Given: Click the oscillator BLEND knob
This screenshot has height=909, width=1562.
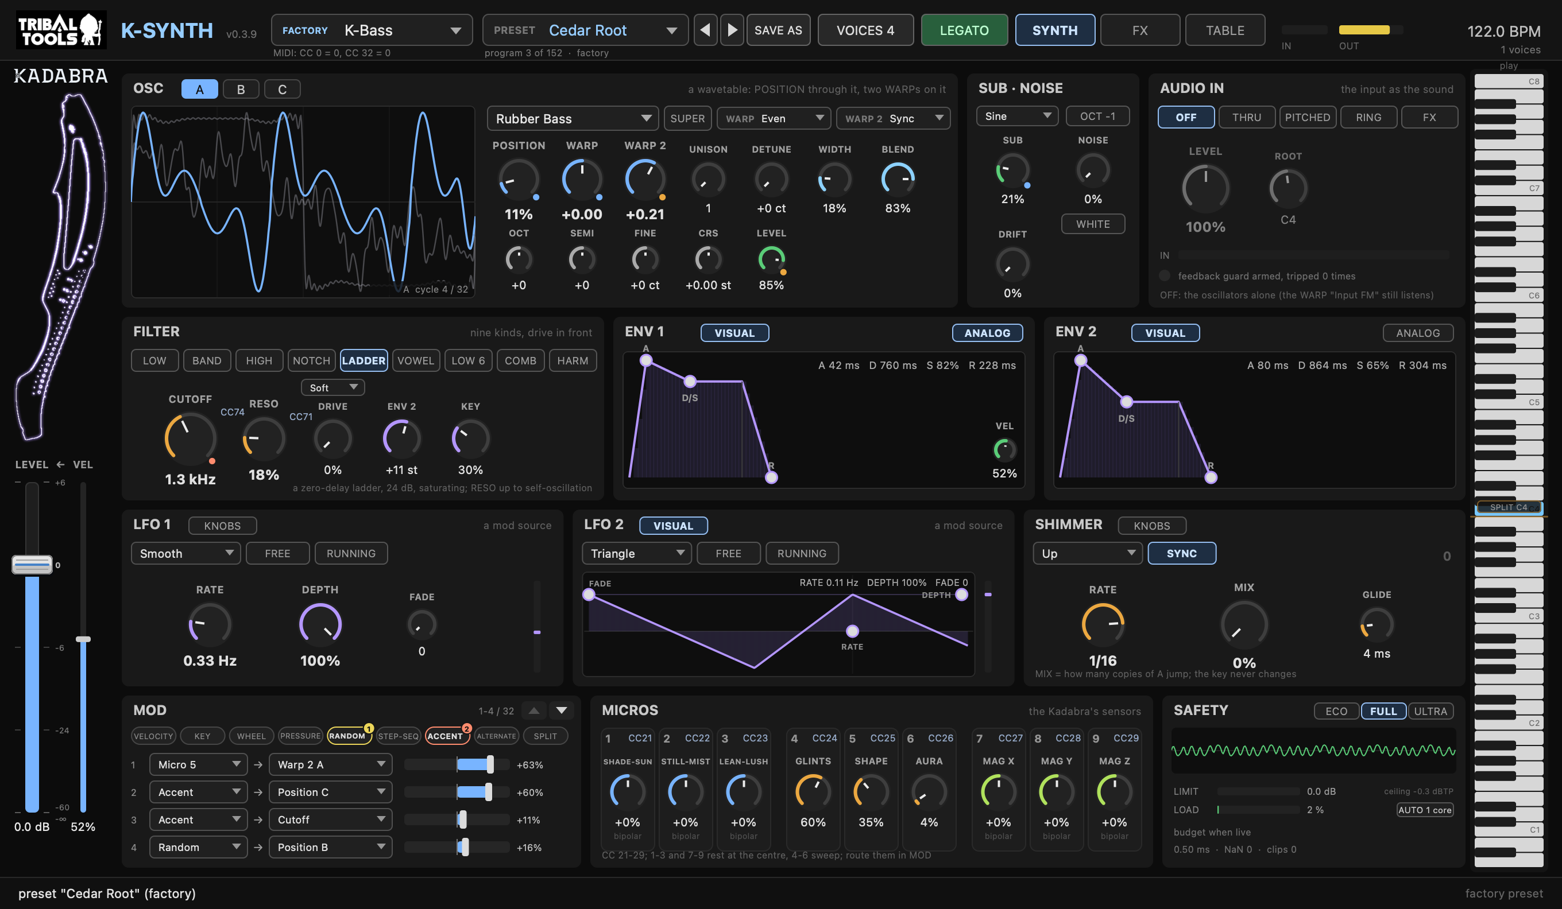Looking at the screenshot, I should pyautogui.click(x=897, y=180).
